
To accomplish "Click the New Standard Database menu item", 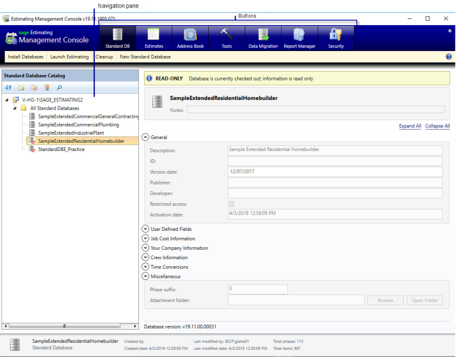I will click(145, 57).
